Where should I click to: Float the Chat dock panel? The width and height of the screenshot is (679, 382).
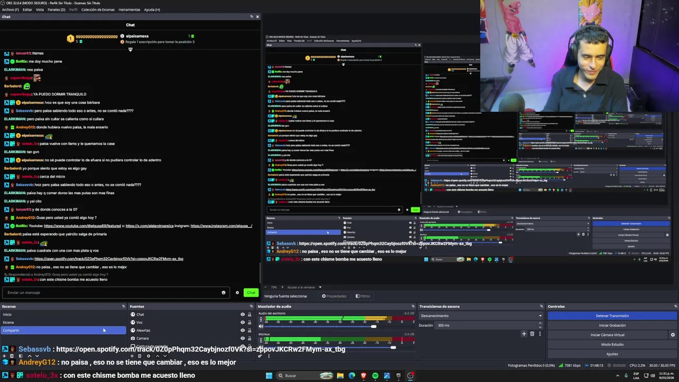pos(251,16)
